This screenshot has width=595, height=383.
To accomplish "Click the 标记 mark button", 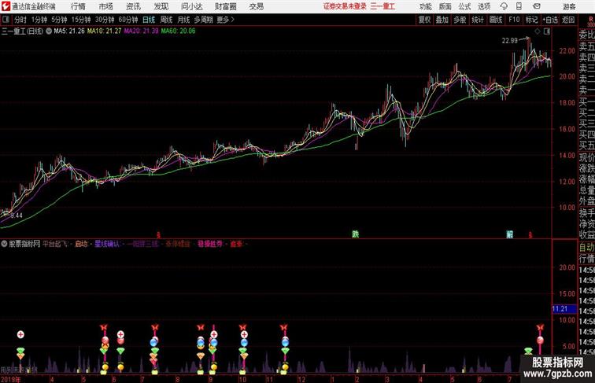I will pyautogui.click(x=531, y=20).
